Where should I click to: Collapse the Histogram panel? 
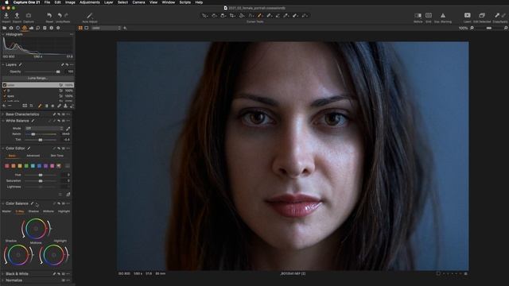3,34
